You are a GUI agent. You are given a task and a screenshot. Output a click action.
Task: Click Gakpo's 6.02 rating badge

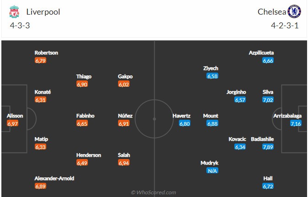point(124,84)
